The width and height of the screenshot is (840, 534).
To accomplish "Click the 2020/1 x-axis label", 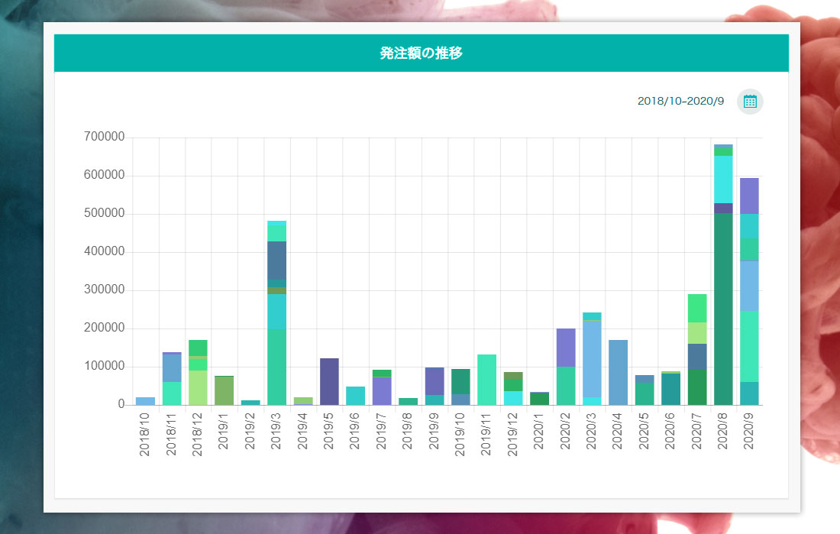I will click(538, 431).
